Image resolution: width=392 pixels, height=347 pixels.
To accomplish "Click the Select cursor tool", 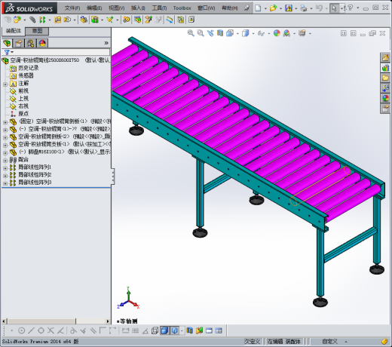I will click(x=334, y=8).
